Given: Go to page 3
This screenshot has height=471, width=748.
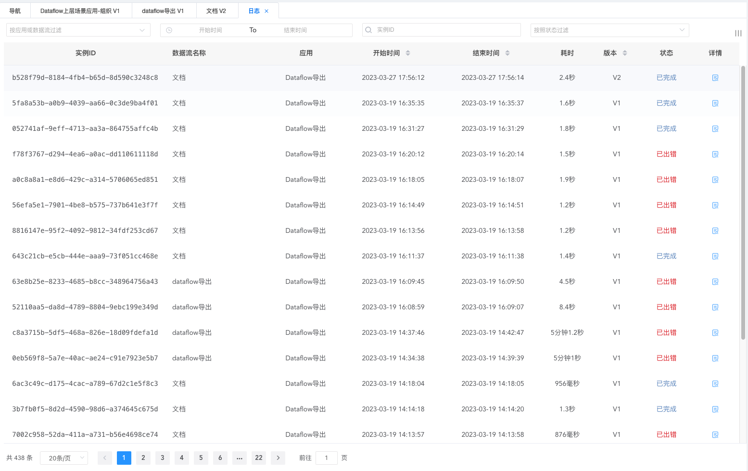Looking at the screenshot, I should 163,458.
